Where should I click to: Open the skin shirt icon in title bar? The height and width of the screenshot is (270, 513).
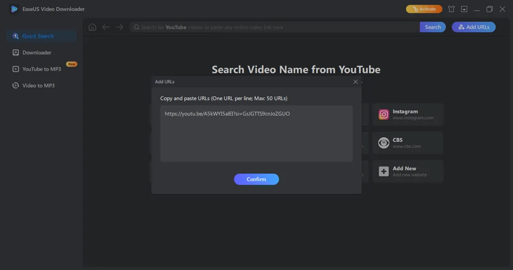tap(451, 9)
